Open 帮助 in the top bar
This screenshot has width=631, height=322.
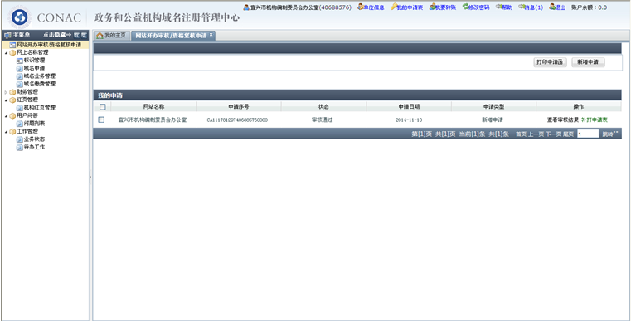pos(504,7)
